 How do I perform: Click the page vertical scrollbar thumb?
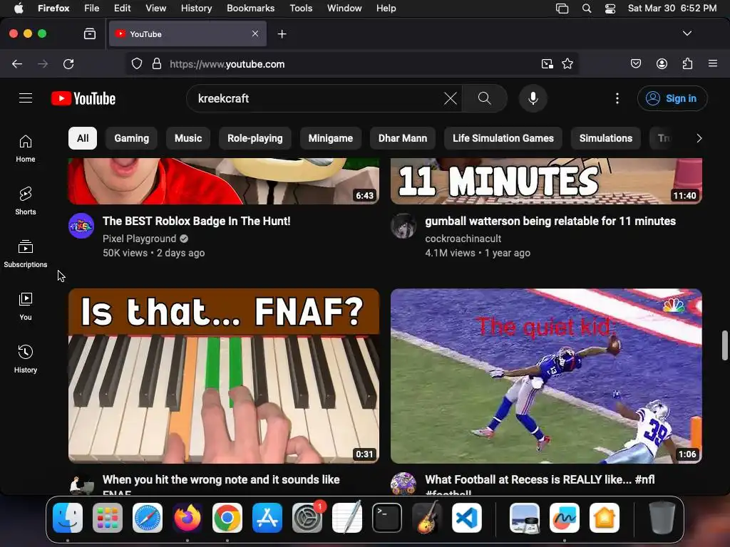724,345
